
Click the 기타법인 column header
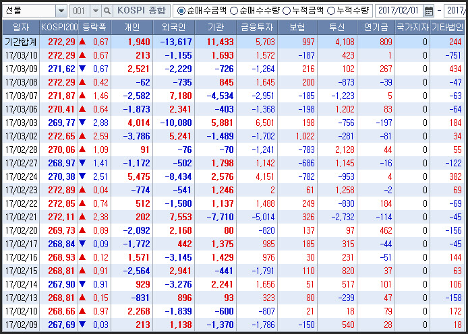point(447,28)
